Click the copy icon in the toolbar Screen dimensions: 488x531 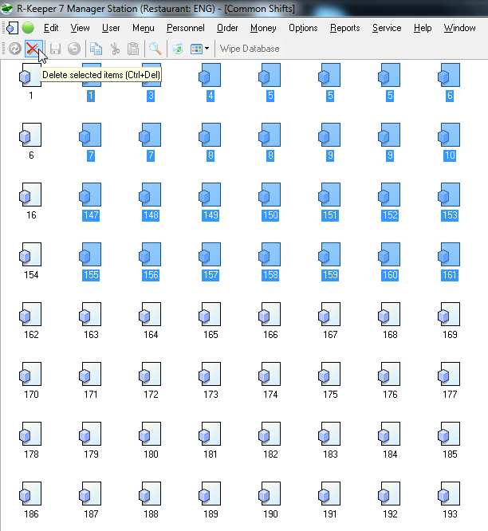(96, 49)
